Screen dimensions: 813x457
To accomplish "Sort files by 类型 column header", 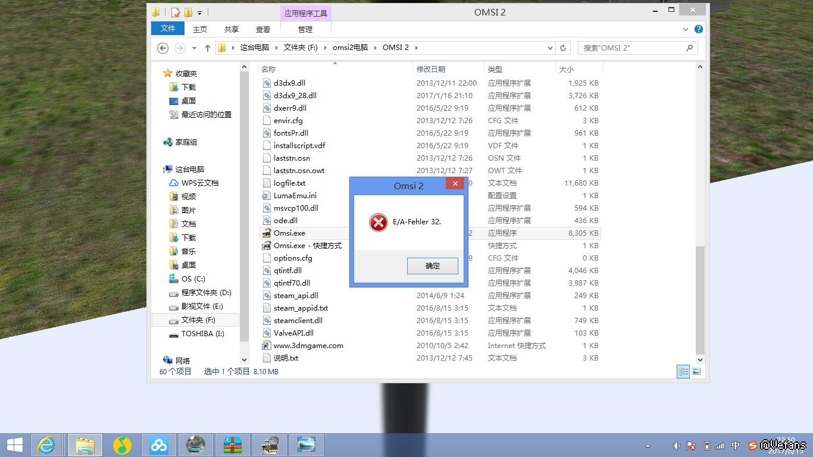I will coord(520,70).
